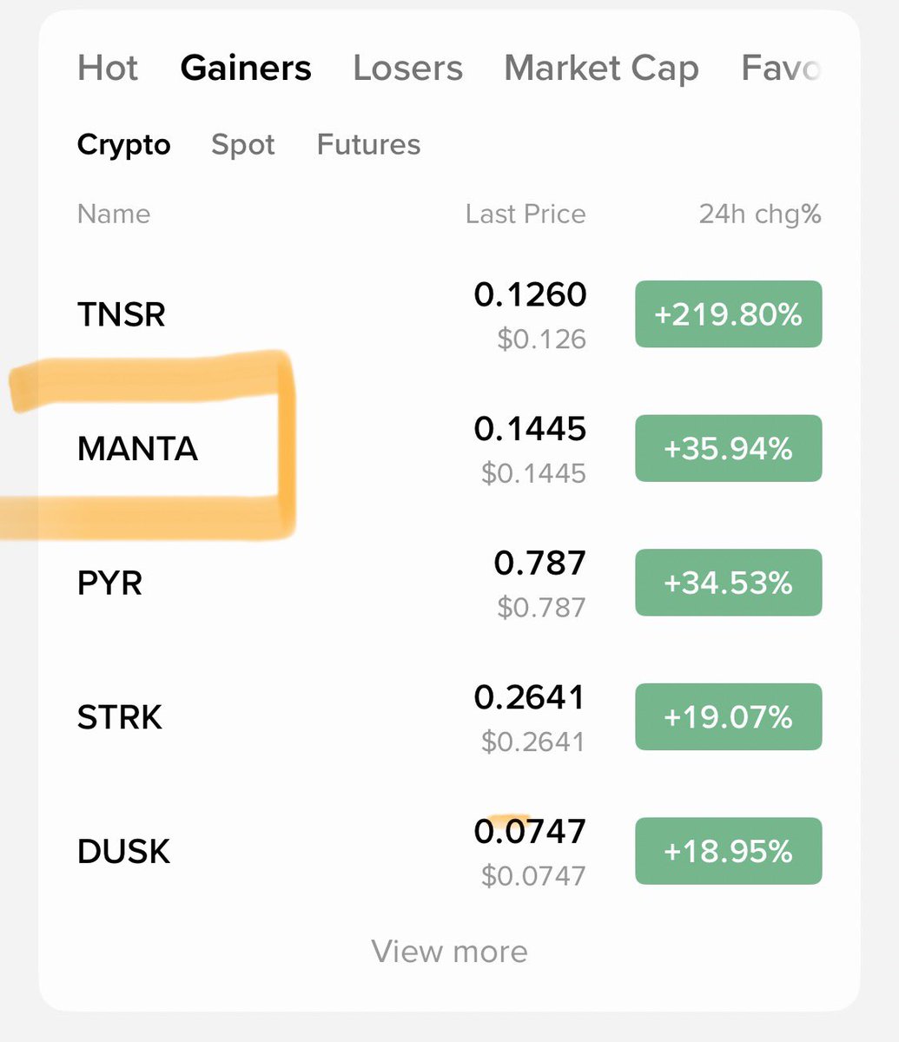Select the Gainers tab

coord(246,68)
